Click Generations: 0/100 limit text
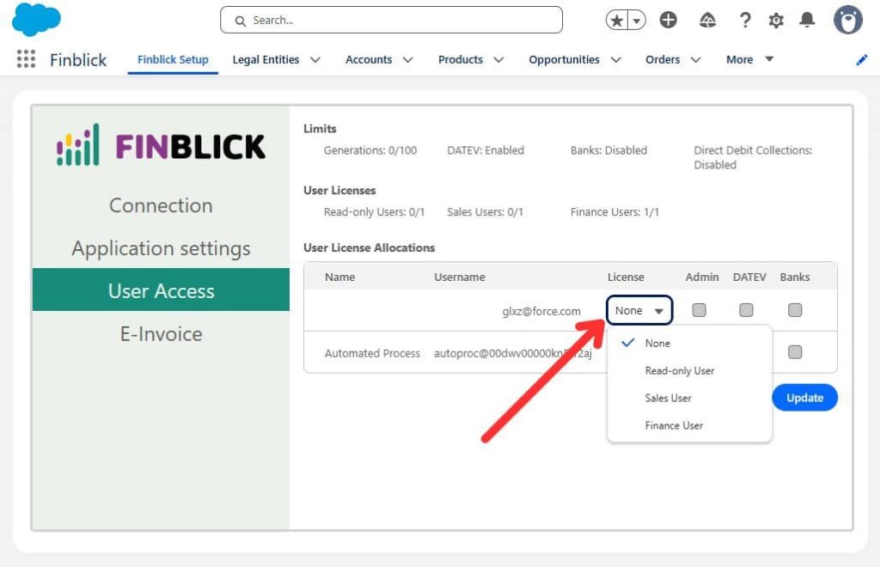Image resolution: width=880 pixels, height=567 pixels. [370, 150]
